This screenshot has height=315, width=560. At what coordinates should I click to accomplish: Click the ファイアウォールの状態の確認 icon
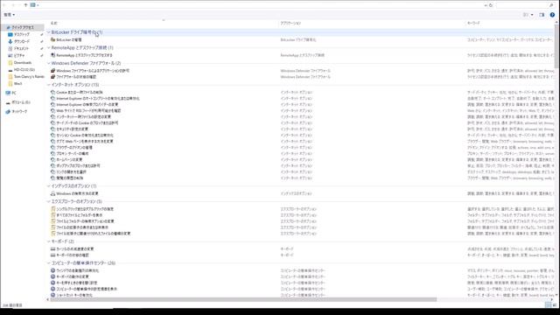pos(52,77)
